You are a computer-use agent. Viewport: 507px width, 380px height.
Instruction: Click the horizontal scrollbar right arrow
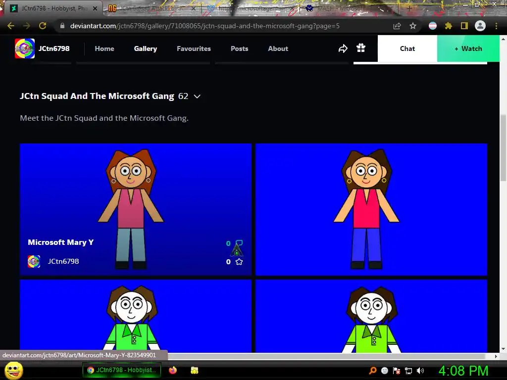496,356
